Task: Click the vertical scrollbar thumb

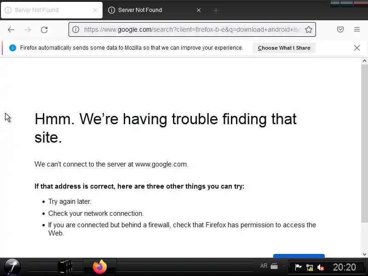Action: pyautogui.click(x=364, y=143)
